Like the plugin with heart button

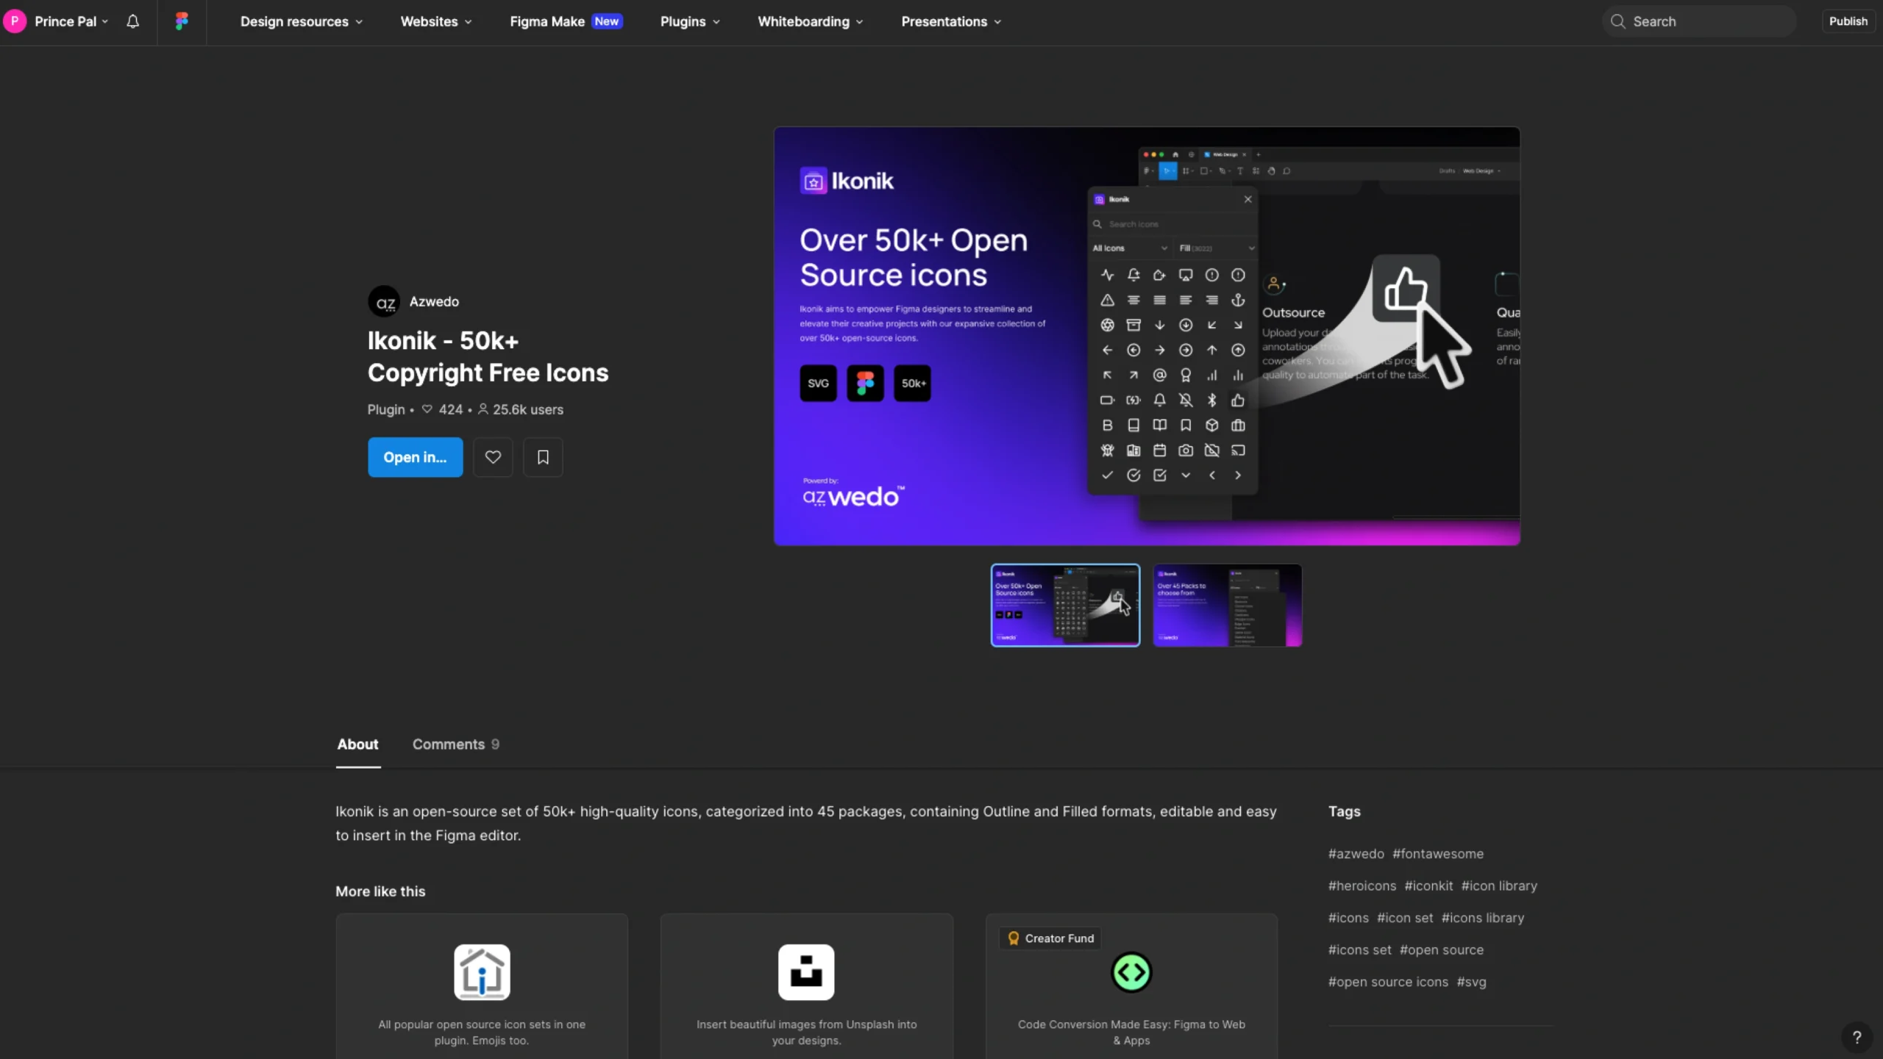click(x=493, y=457)
